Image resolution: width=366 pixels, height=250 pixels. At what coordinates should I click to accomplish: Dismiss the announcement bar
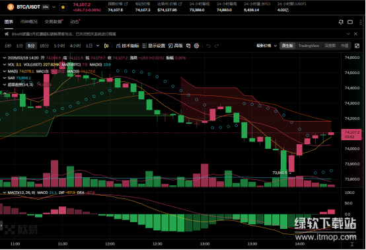point(355,34)
